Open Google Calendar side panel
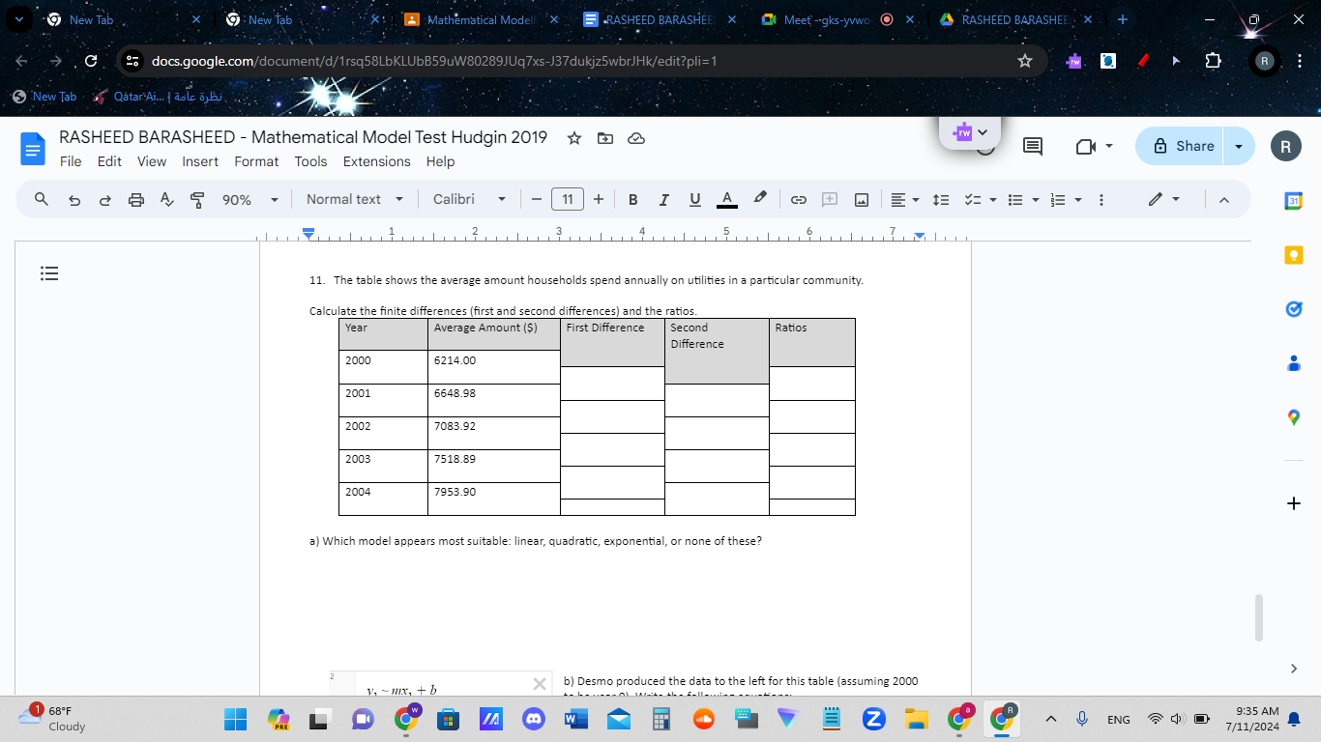Screen dimensions: 1321x742 point(1294,200)
